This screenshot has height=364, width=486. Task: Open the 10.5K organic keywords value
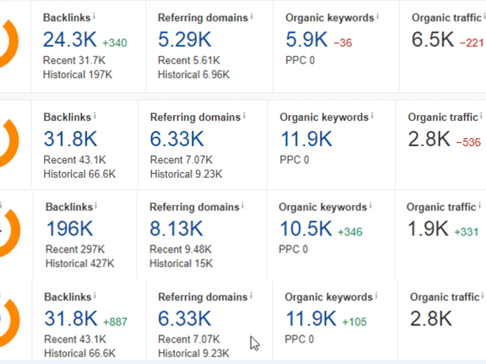pos(306,229)
